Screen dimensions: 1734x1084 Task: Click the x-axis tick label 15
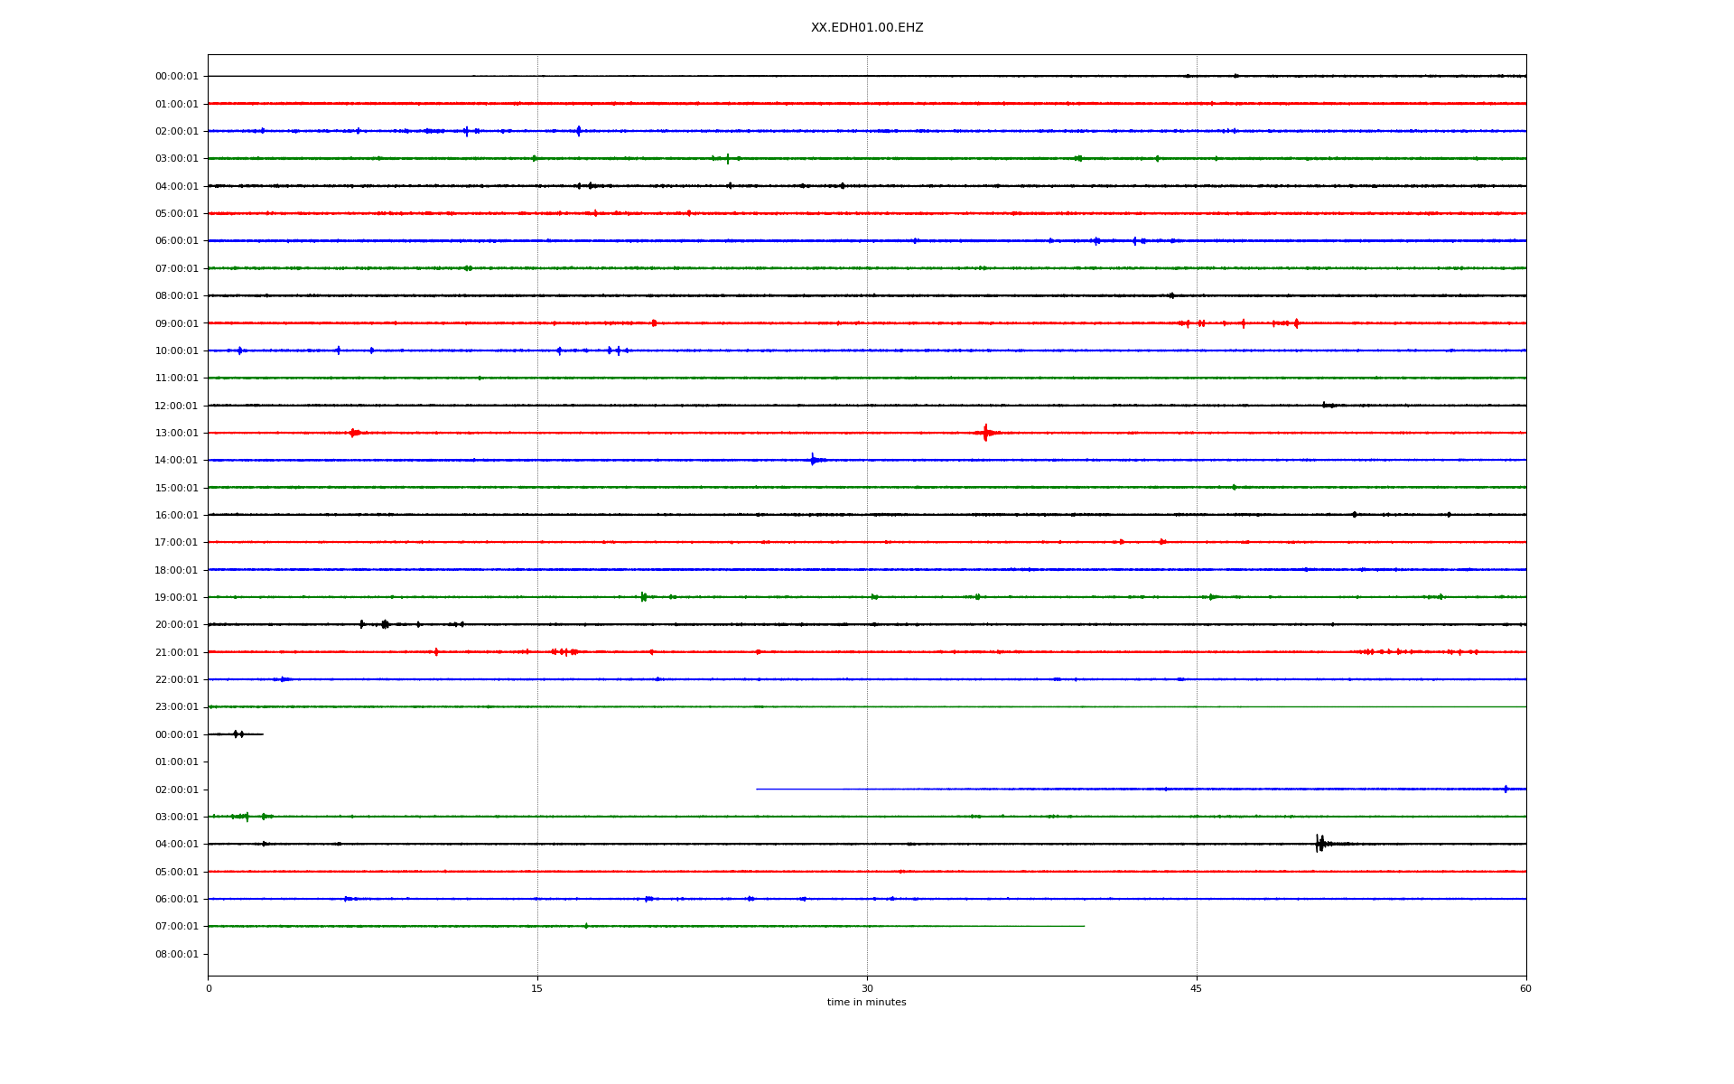537,988
